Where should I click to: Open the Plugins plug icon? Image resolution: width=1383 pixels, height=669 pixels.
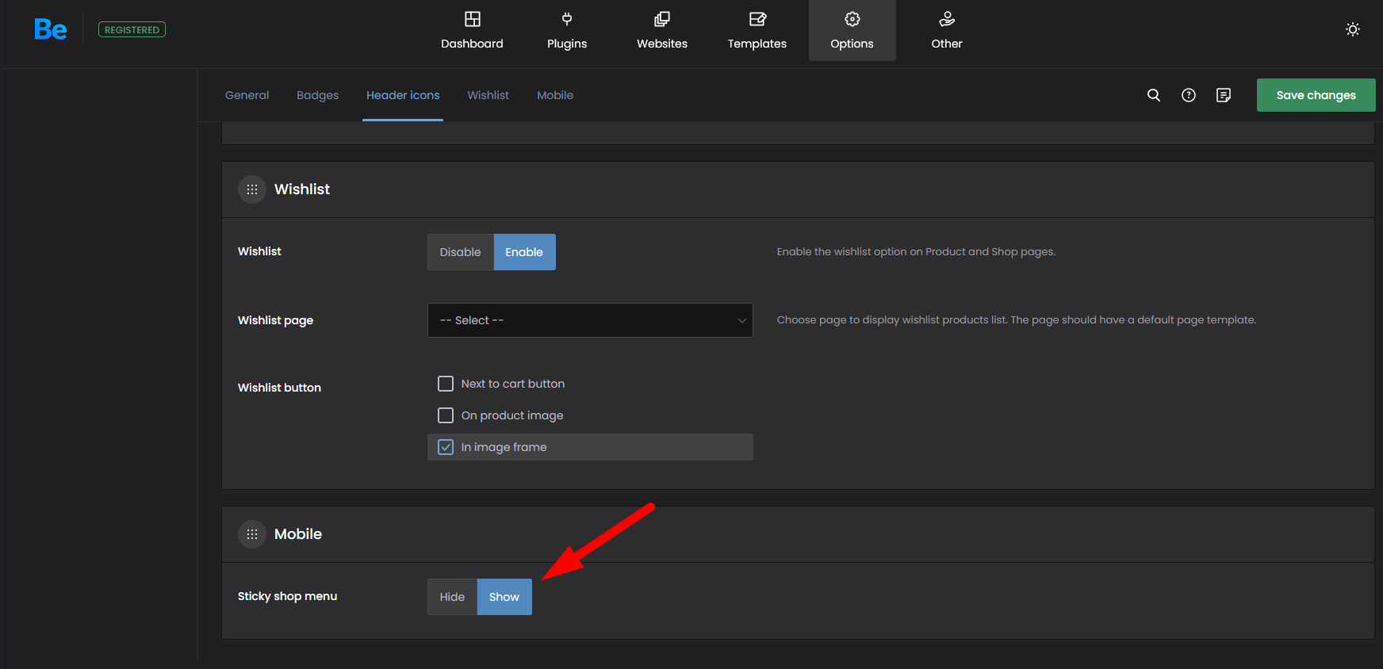pyautogui.click(x=567, y=19)
